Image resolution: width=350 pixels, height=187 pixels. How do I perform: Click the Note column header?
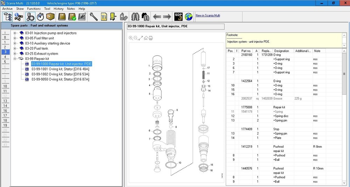click(319, 51)
